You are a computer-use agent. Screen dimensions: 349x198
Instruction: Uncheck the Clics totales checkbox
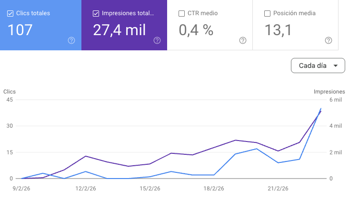tap(10, 14)
